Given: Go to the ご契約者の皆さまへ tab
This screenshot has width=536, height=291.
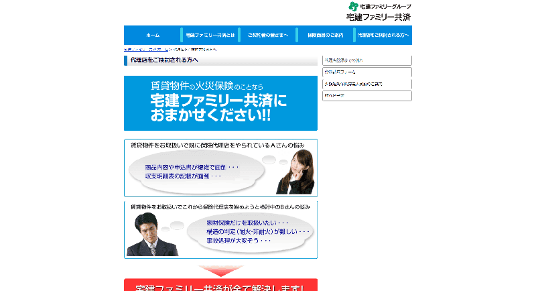Looking at the screenshot, I should pos(267,35).
